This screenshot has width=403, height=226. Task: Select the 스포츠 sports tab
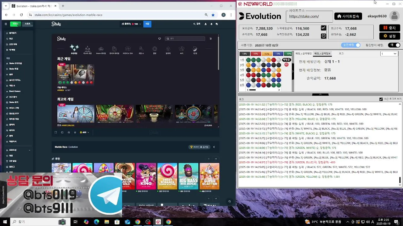27,24
